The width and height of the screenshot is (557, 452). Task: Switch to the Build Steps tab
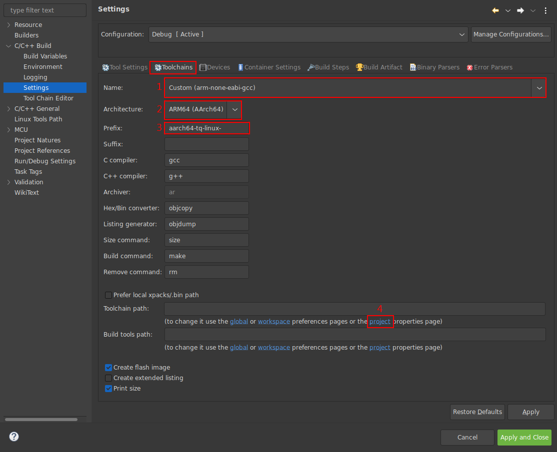(x=328, y=67)
